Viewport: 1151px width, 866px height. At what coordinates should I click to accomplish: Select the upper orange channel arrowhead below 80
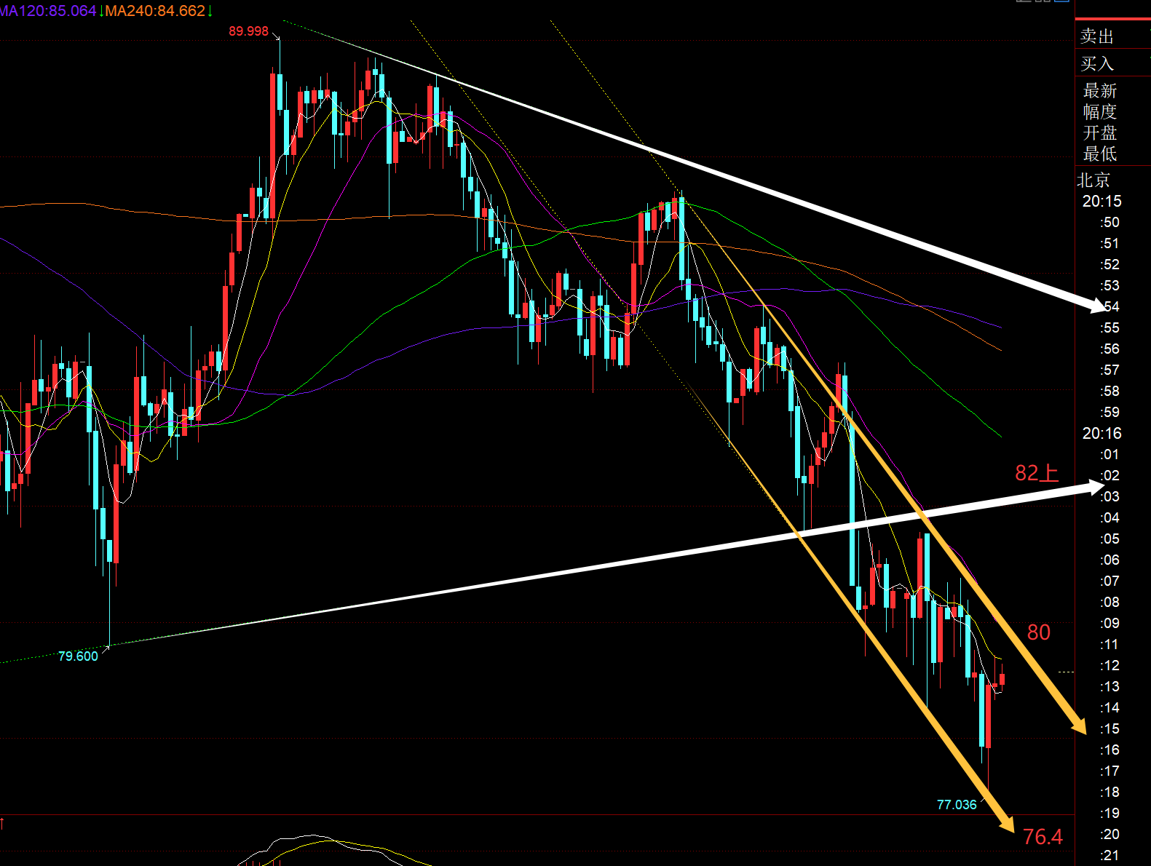(1078, 725)
